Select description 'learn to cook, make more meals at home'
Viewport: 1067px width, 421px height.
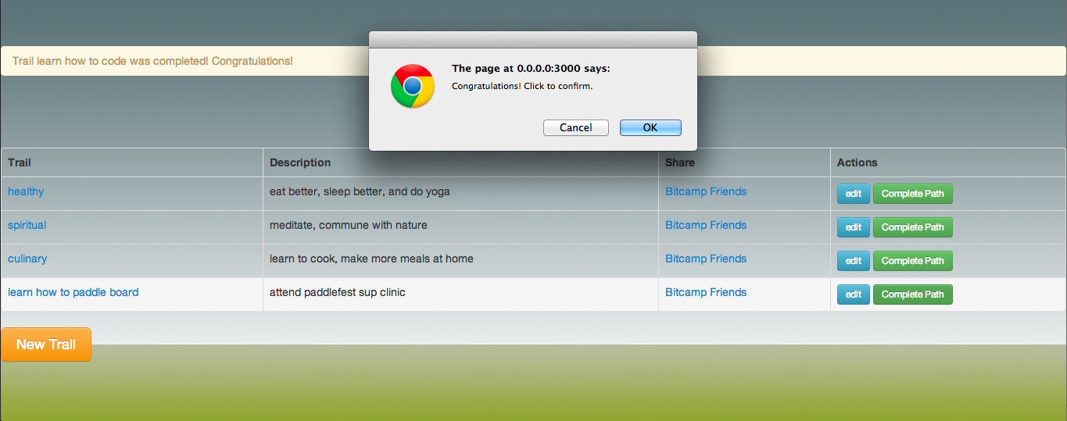(x=371, y=259)
